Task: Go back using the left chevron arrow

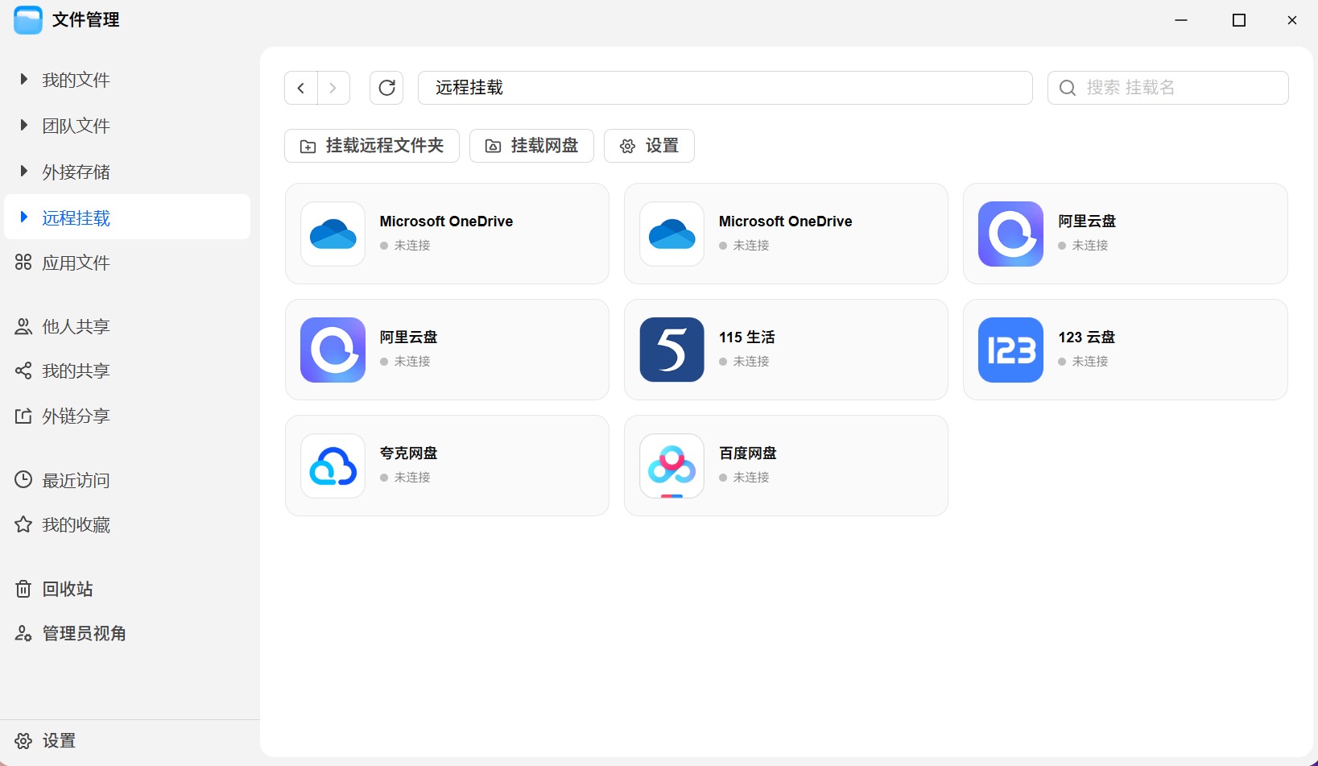Action: point(301,88)
